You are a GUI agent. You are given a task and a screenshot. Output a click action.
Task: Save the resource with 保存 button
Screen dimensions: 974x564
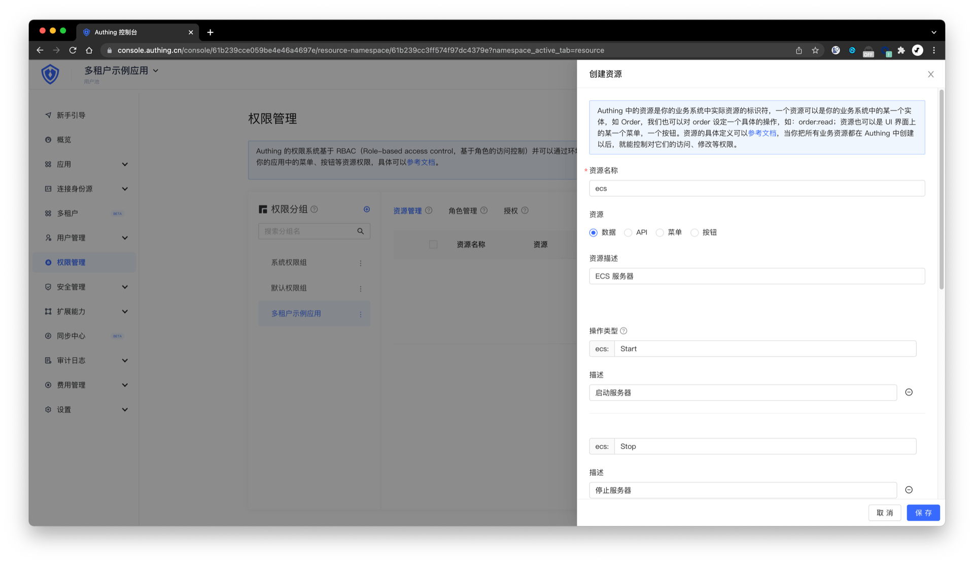(923, 513)
